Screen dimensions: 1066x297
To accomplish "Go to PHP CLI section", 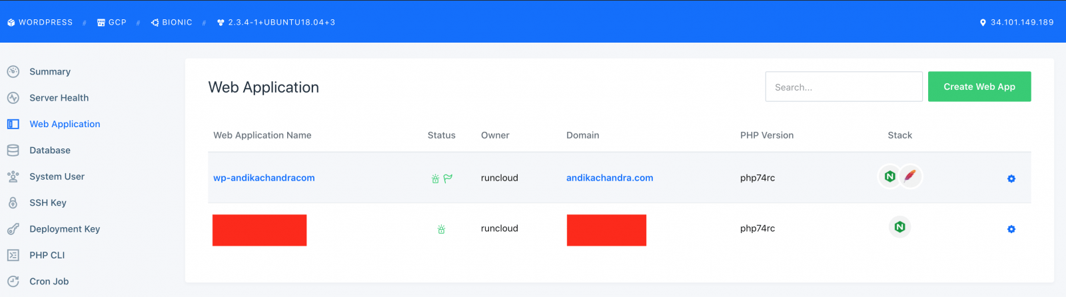I will [47, 255].
